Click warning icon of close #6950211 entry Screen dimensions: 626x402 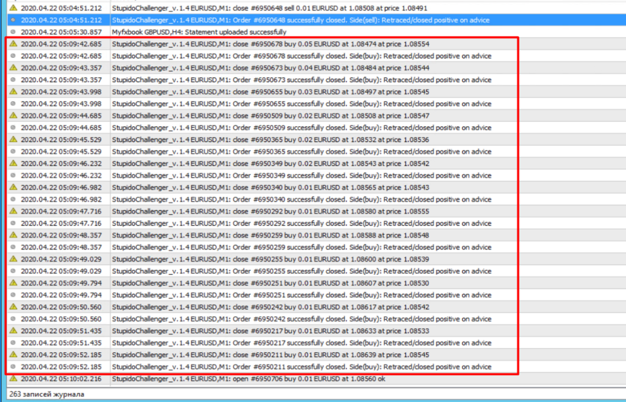pos(13,355)
